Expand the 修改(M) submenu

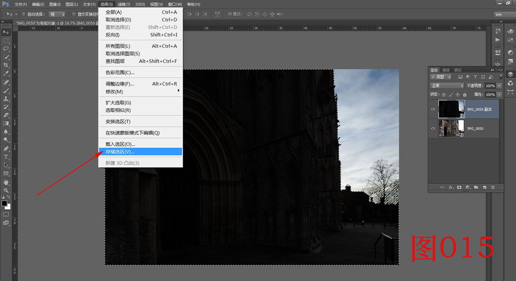point(141,92)
